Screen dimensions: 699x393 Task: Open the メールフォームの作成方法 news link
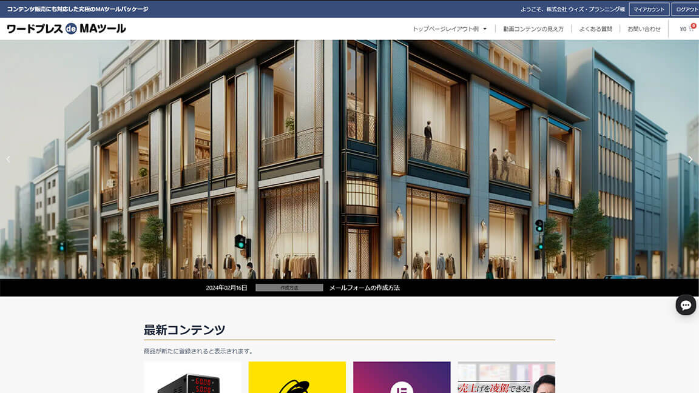pos(364,287)
